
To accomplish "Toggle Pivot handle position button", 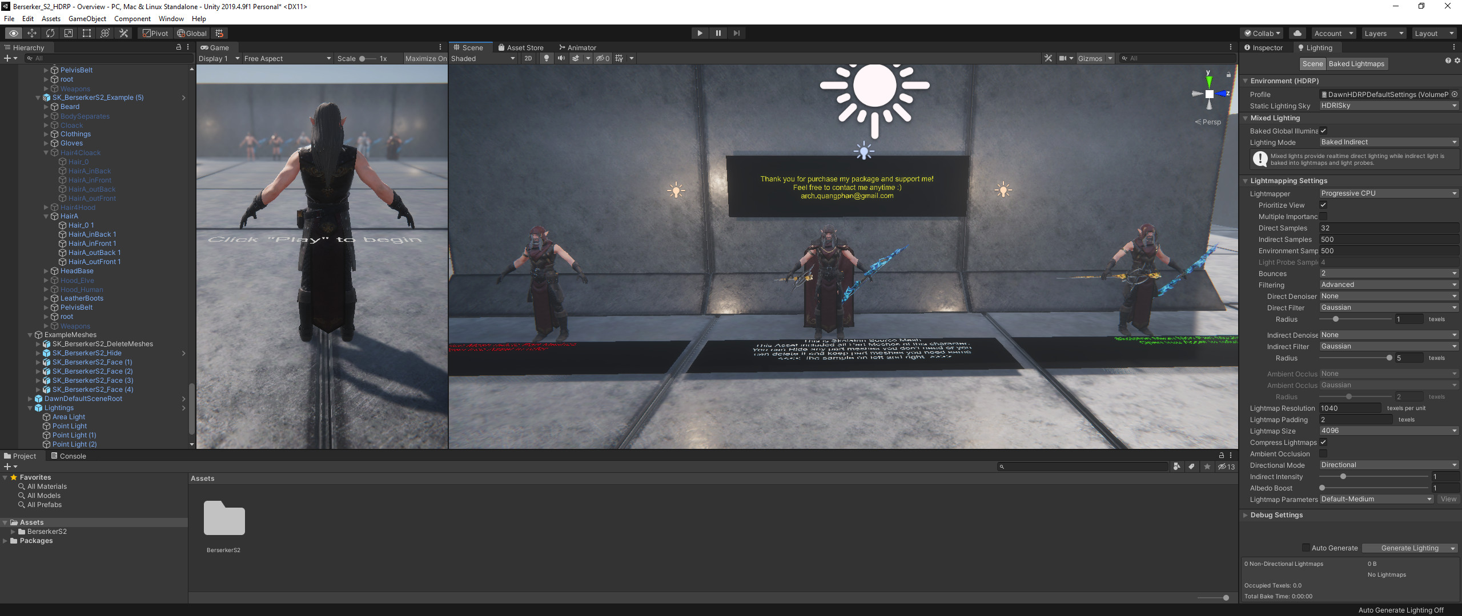I will [x=155, y=33].
